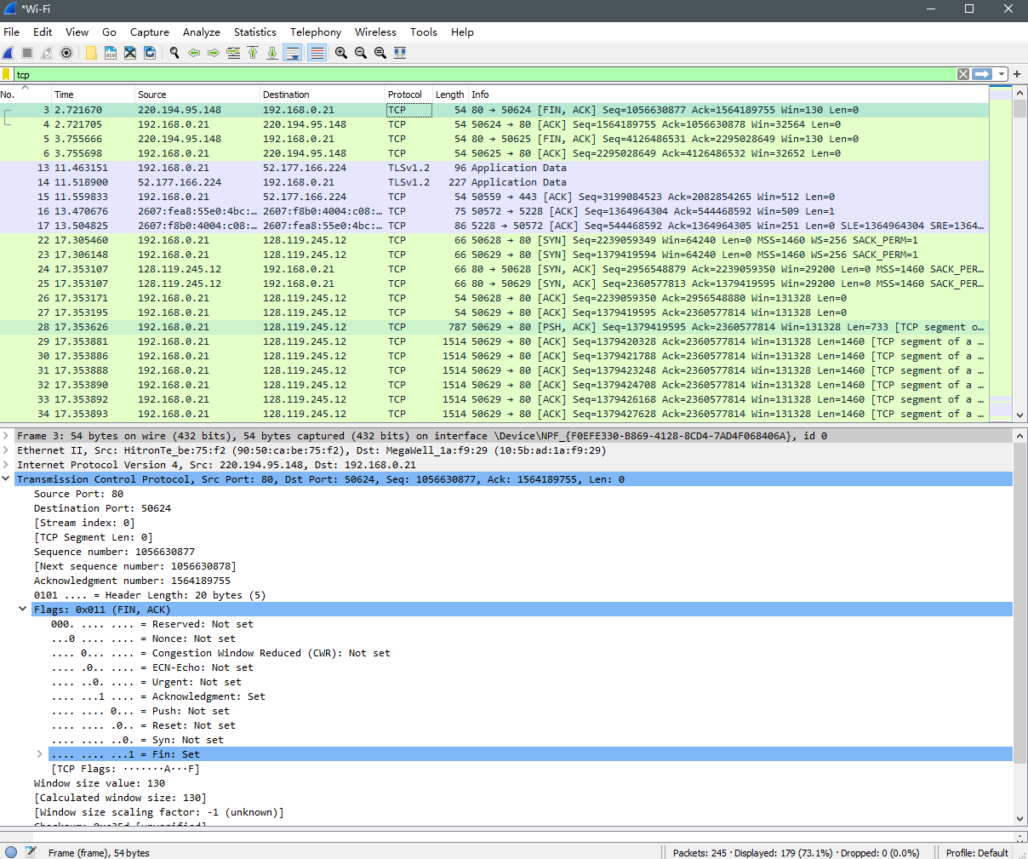Go to the first packet
Screen dimensions: 1028x859
pos(252,52)
